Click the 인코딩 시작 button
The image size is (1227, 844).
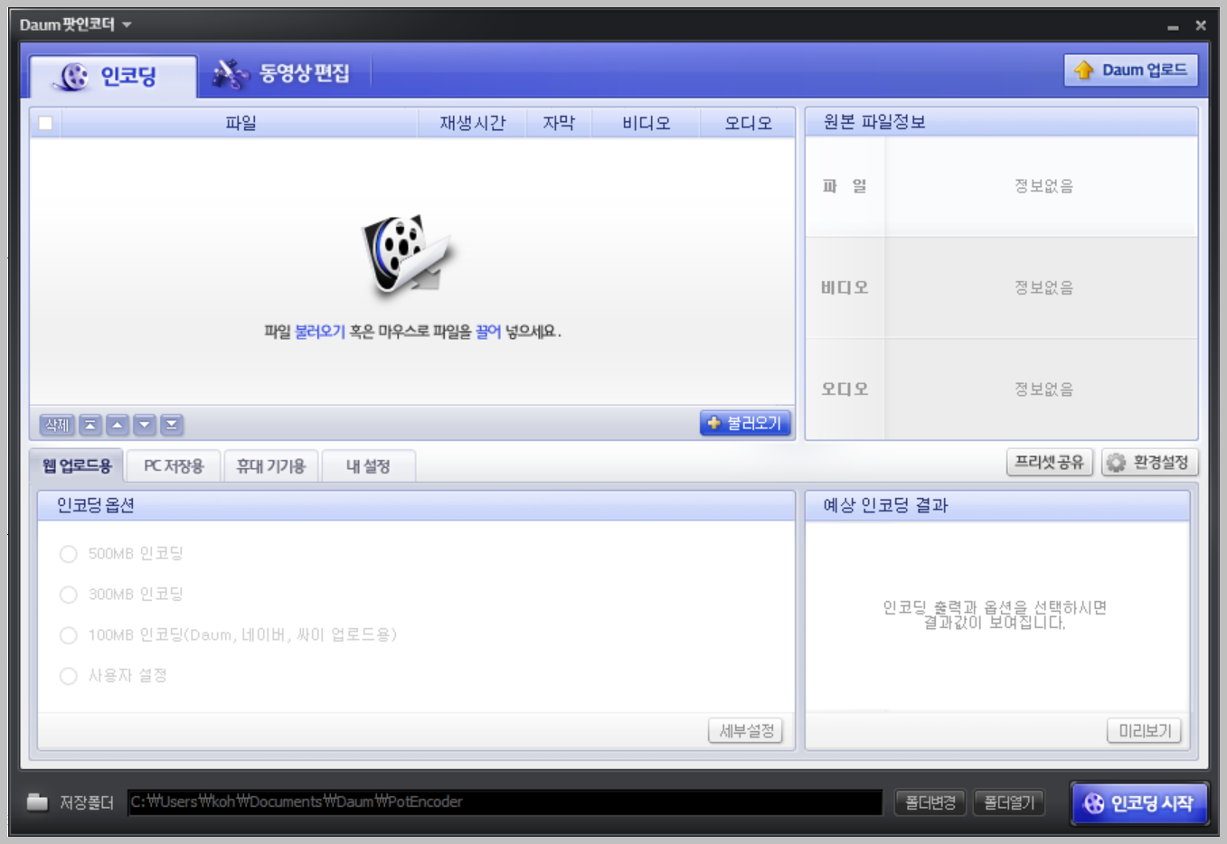pyautogui.click(x=1139, y=803)
